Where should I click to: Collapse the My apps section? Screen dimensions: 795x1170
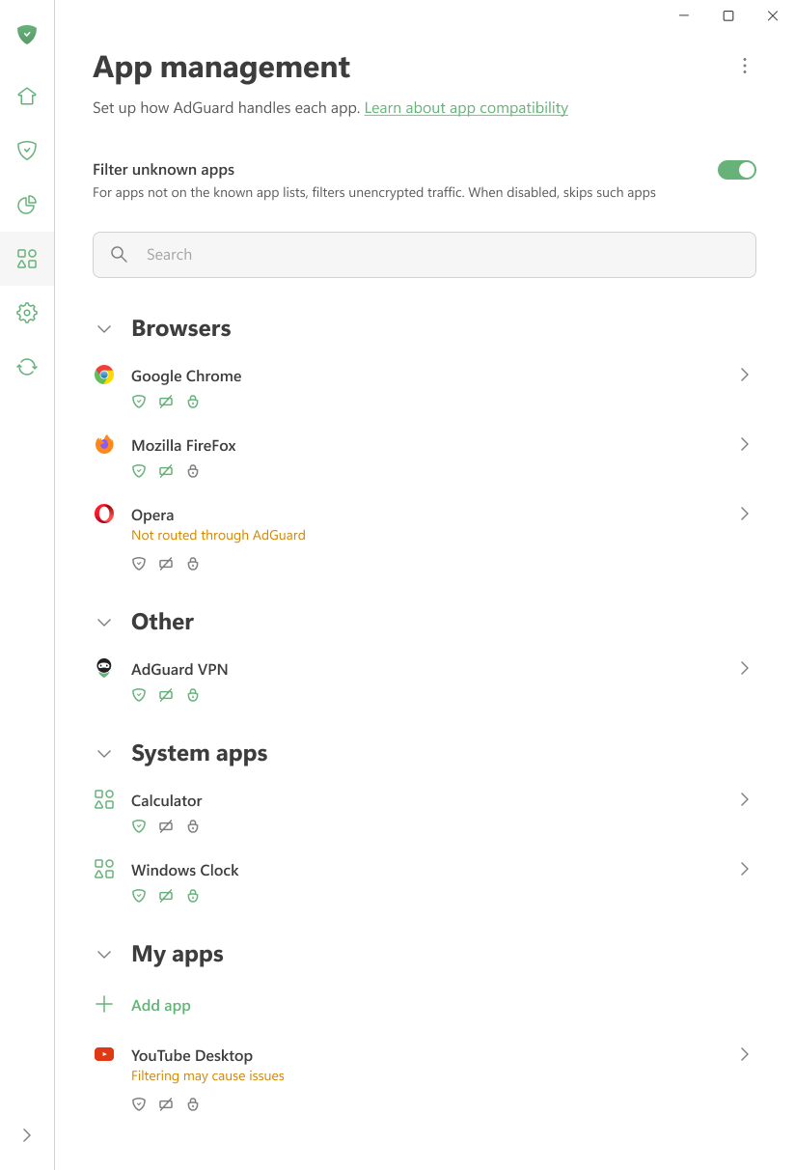[x=104, y=954]
